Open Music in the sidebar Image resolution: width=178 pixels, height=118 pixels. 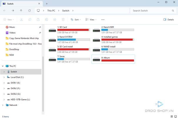pyautogui.click(x=12, y=27)
